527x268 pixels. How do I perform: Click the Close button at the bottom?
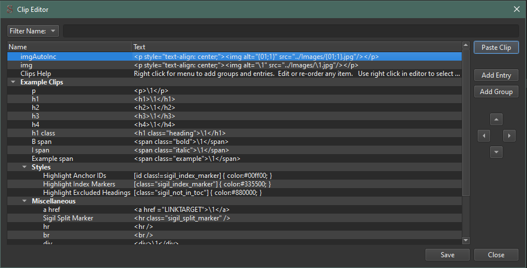point(496,255)
